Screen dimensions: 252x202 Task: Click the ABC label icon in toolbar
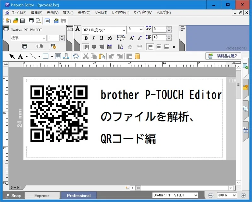tap(47, 21)
